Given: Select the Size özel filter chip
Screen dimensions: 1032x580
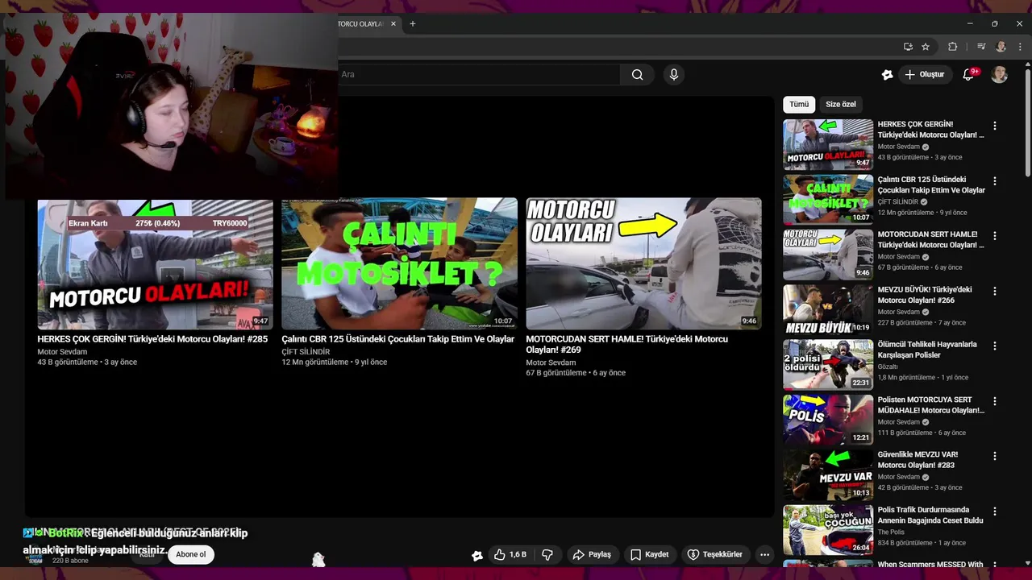Looking at the screenshot, I should (x=841, y=105).
